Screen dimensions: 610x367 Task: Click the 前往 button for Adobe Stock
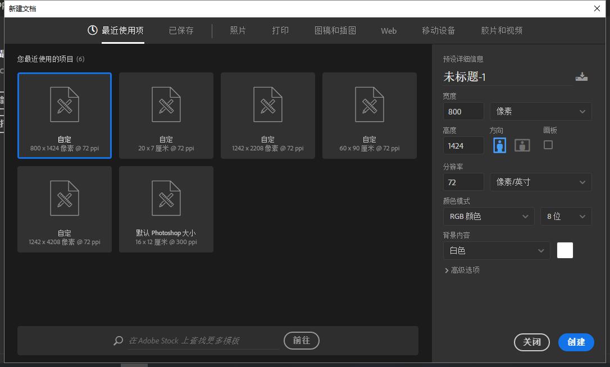301,341
